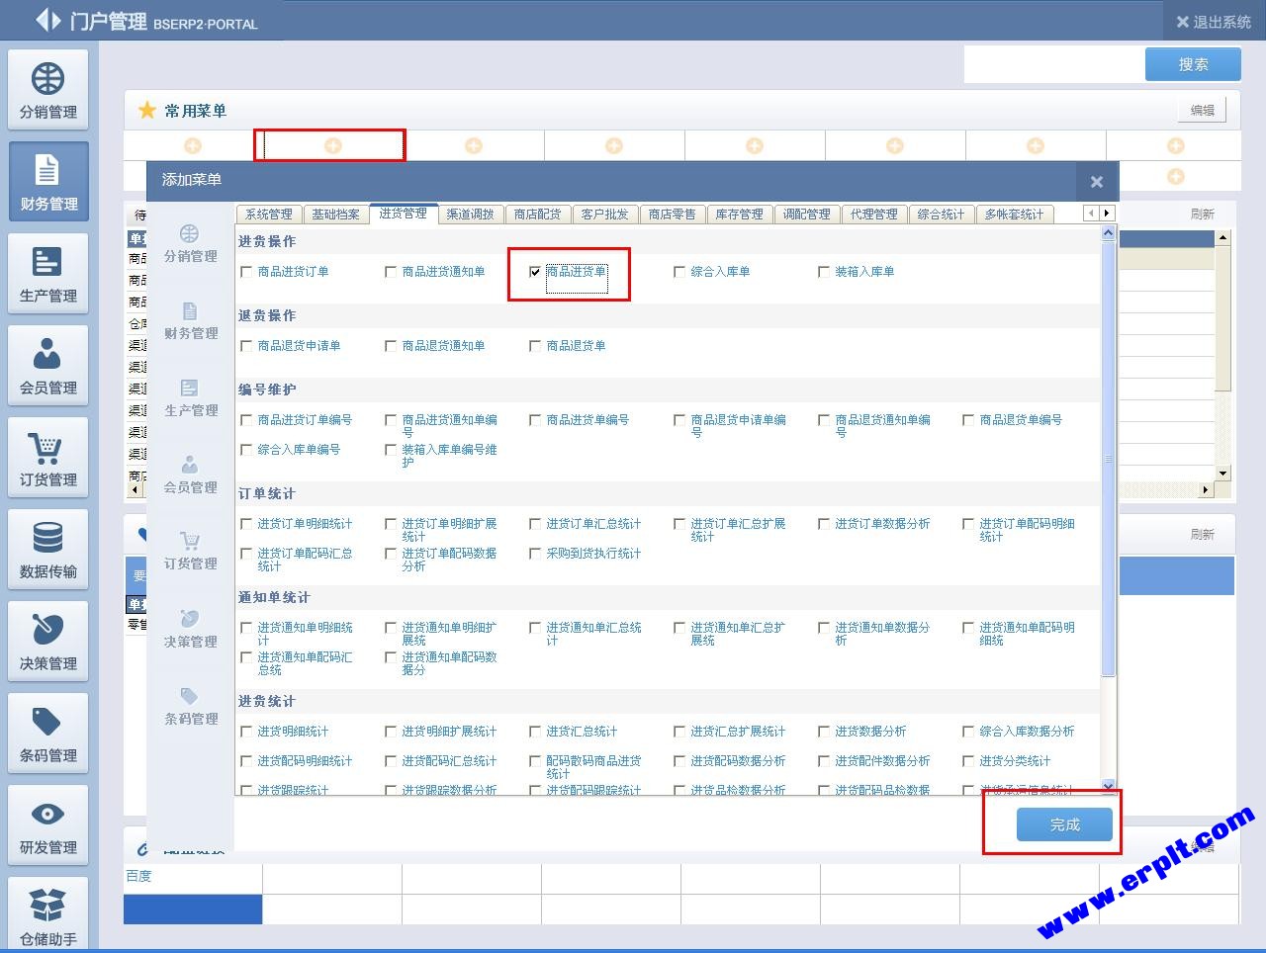Check 商品退货申请单
Screen dimensions: 1266x953
pos(246,346)
